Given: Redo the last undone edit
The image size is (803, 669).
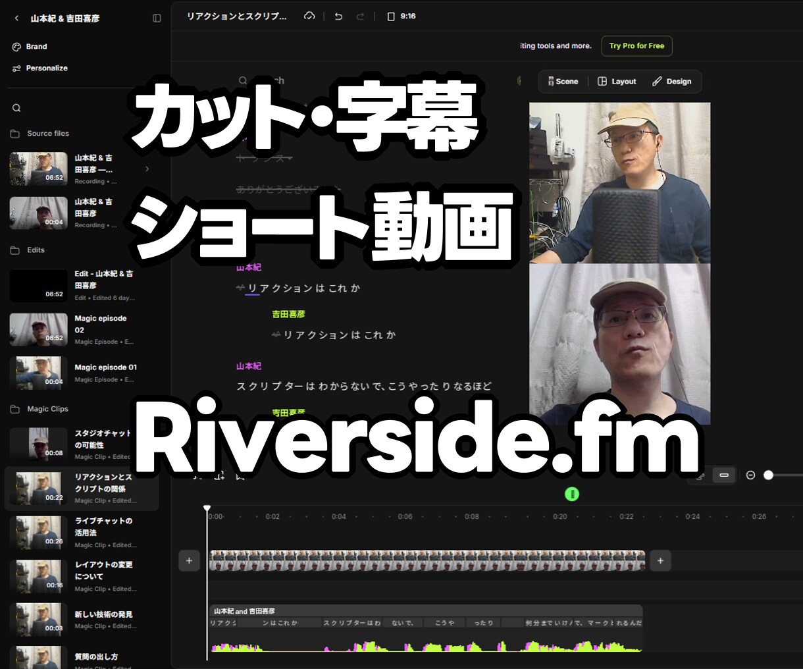Looking at the screenshot, I should tap(360, 16).
